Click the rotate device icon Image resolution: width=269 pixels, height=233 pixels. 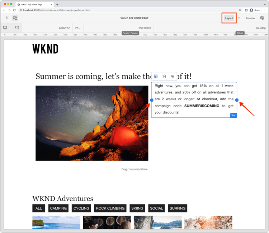coord(17,28)
